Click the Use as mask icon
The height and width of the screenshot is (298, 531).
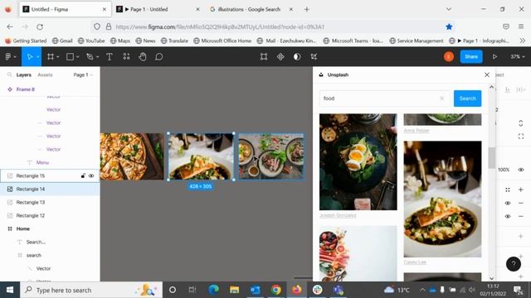pos(297,57)
